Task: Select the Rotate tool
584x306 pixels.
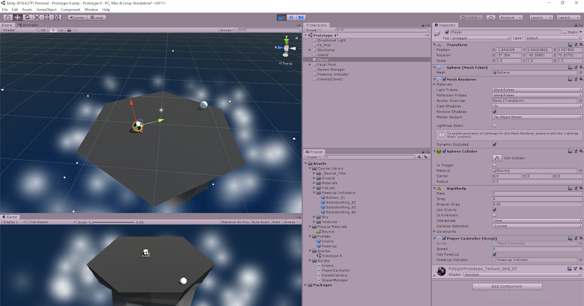Action: point(27,17)
